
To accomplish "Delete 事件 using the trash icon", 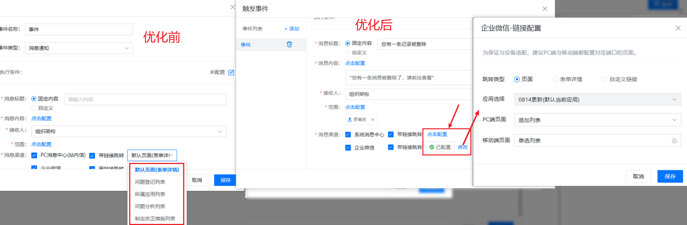I will 289,45.
